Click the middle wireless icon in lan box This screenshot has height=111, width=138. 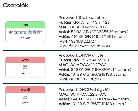[x=34, y=32]
